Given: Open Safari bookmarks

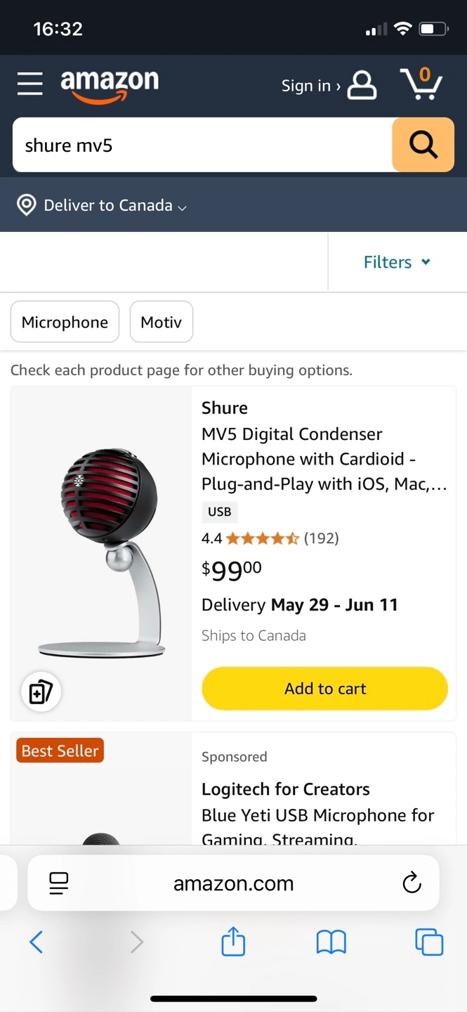Looking at the screenshot, I should coord(331,942).
